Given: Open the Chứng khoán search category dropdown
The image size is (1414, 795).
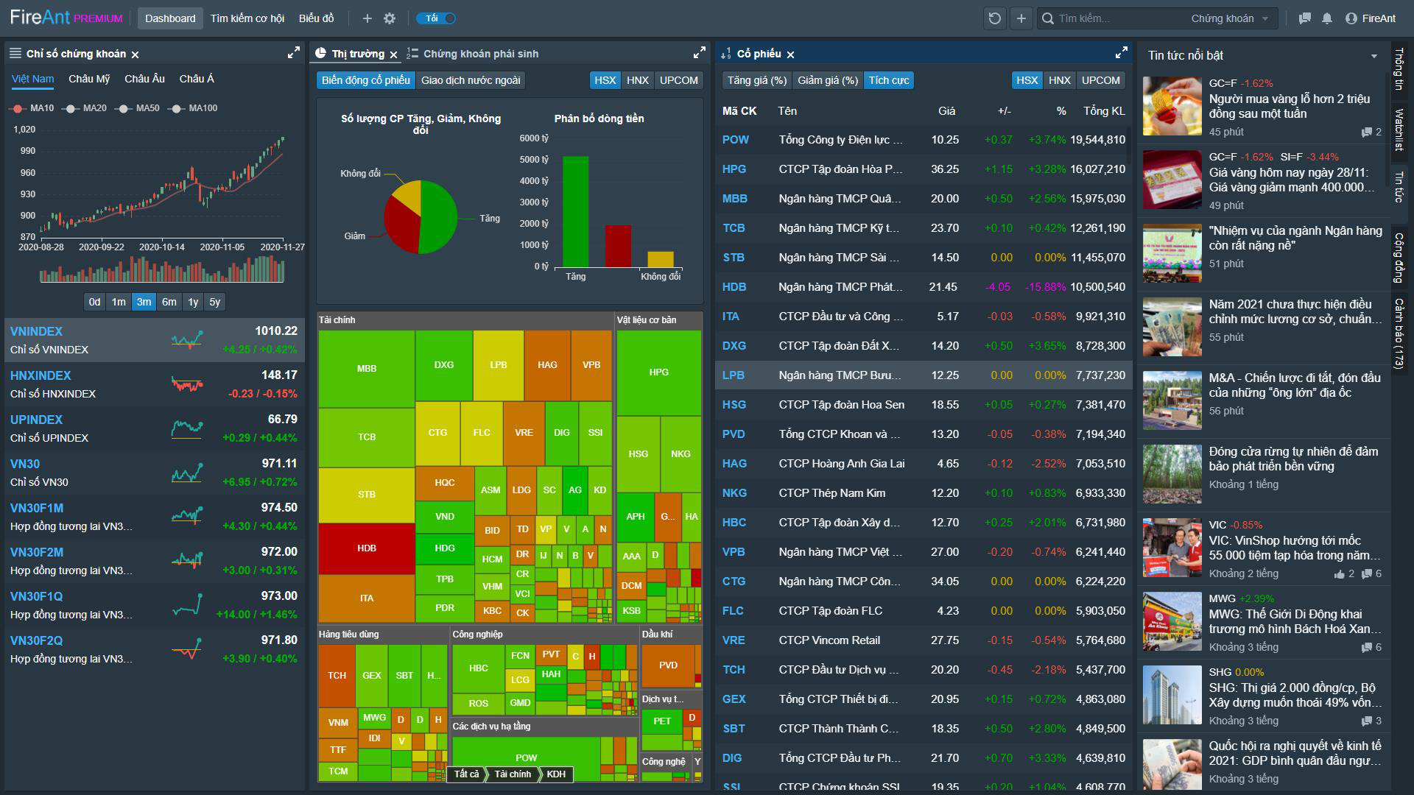Looking at the screenshot, I should click(1229, 18).
